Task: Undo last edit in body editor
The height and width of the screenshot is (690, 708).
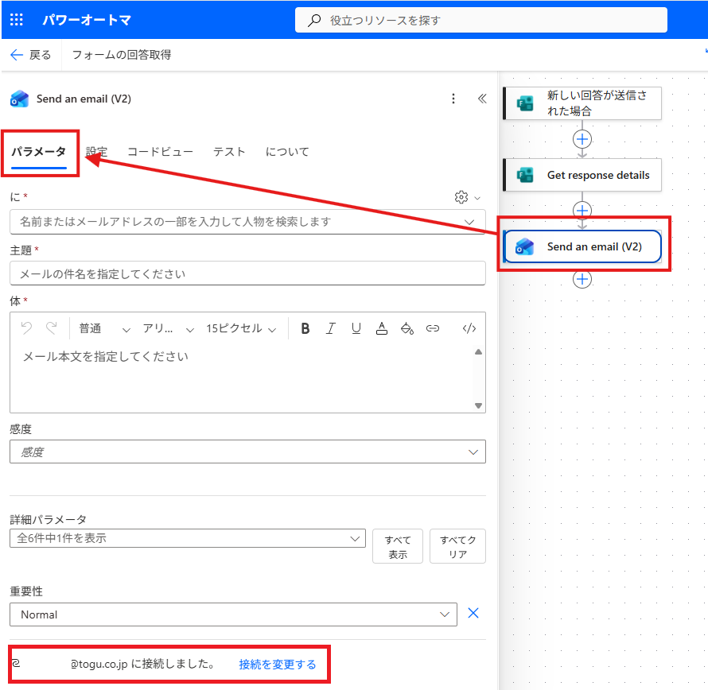Action: pos(26,328)
